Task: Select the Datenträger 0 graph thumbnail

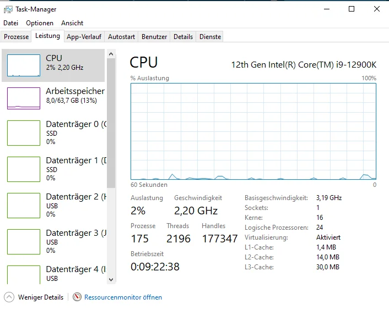Action: pos(24,133)
